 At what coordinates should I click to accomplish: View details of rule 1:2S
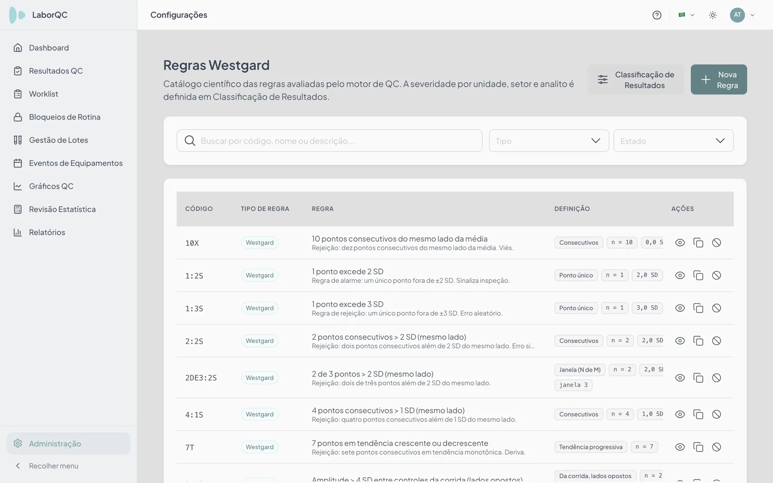[x=680, y=275]
